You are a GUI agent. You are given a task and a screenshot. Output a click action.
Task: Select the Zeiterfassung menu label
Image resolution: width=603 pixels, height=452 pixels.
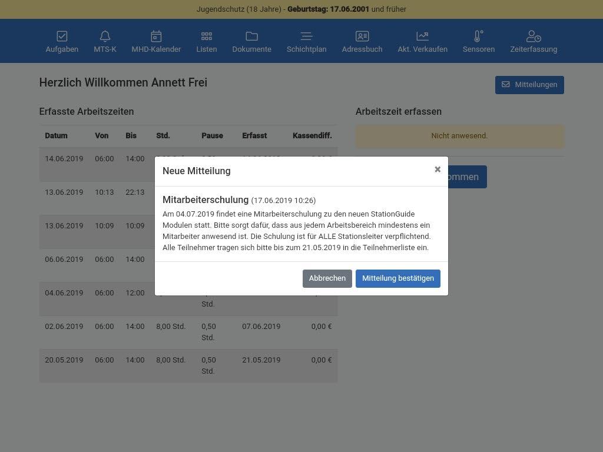pyautogui.click(x=534, y=49)
